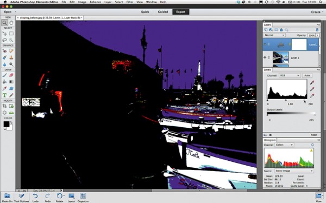Select the Smart Brush tool

tap(4, 57)
